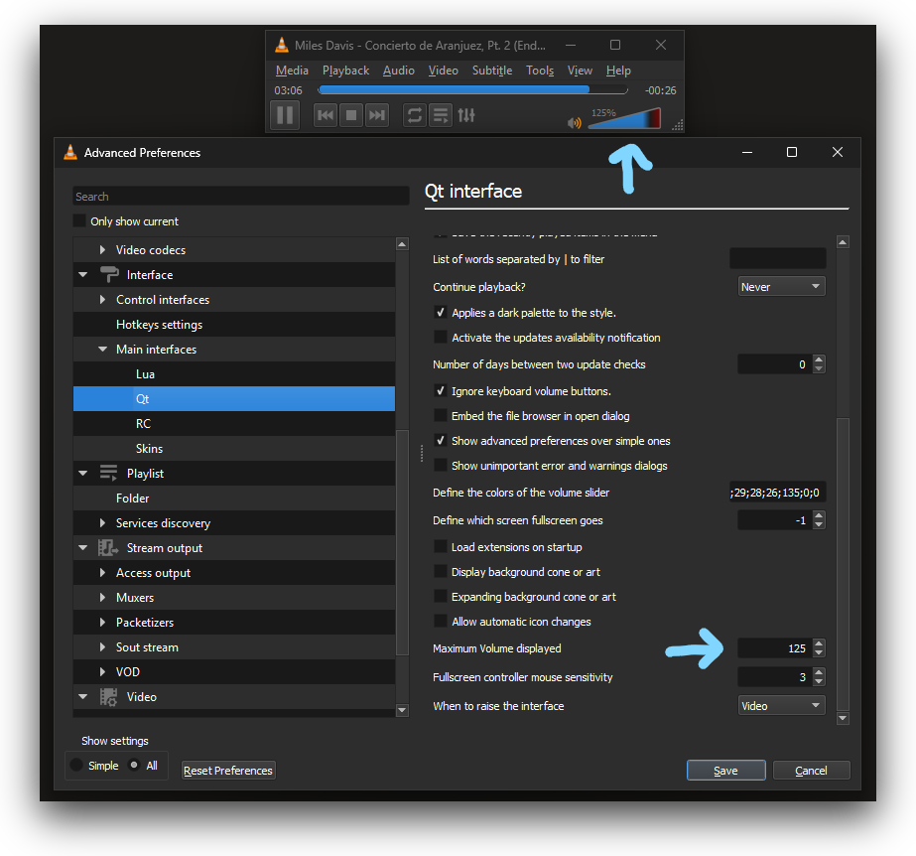
Task: Click the playback seek bar in VLC
Action: click(472, 90)
